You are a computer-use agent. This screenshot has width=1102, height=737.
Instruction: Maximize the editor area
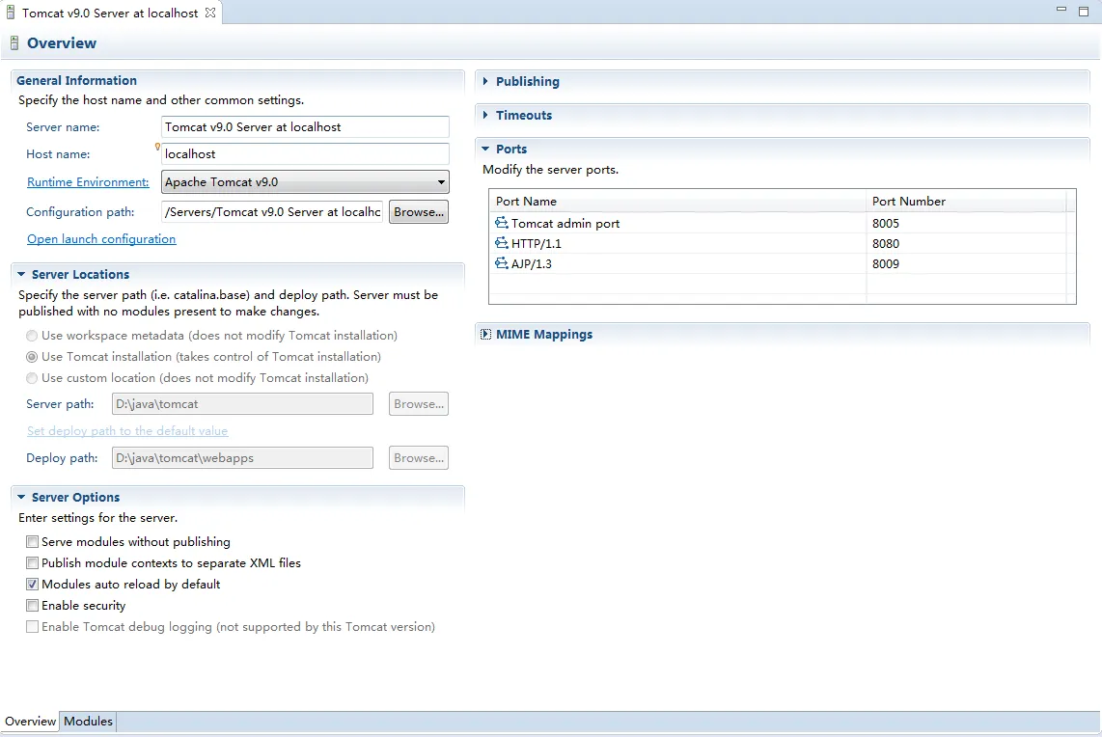click(x=1084, y=12)
